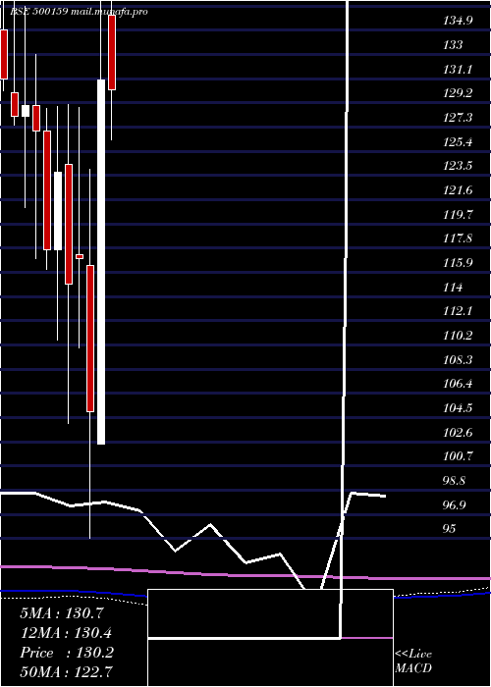This screenshot has width=491, height=687.
Task: Click the 106.4 price axis label
Action: point(458,384)
